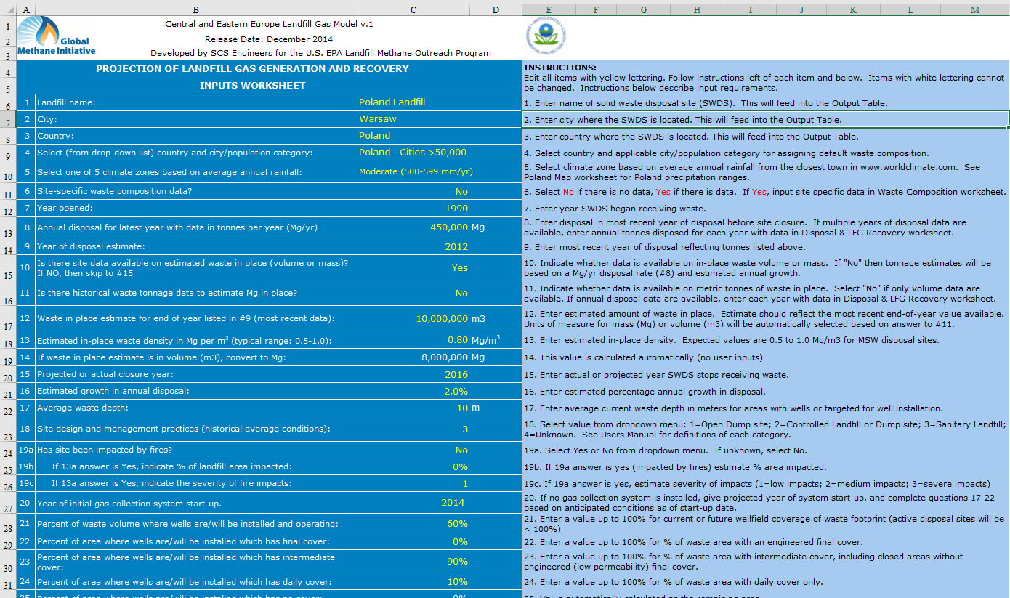The height and width of the screenshot is (598, 1010).
Task: Click the fire impact No answer cell
Action: tap(461, 450)
